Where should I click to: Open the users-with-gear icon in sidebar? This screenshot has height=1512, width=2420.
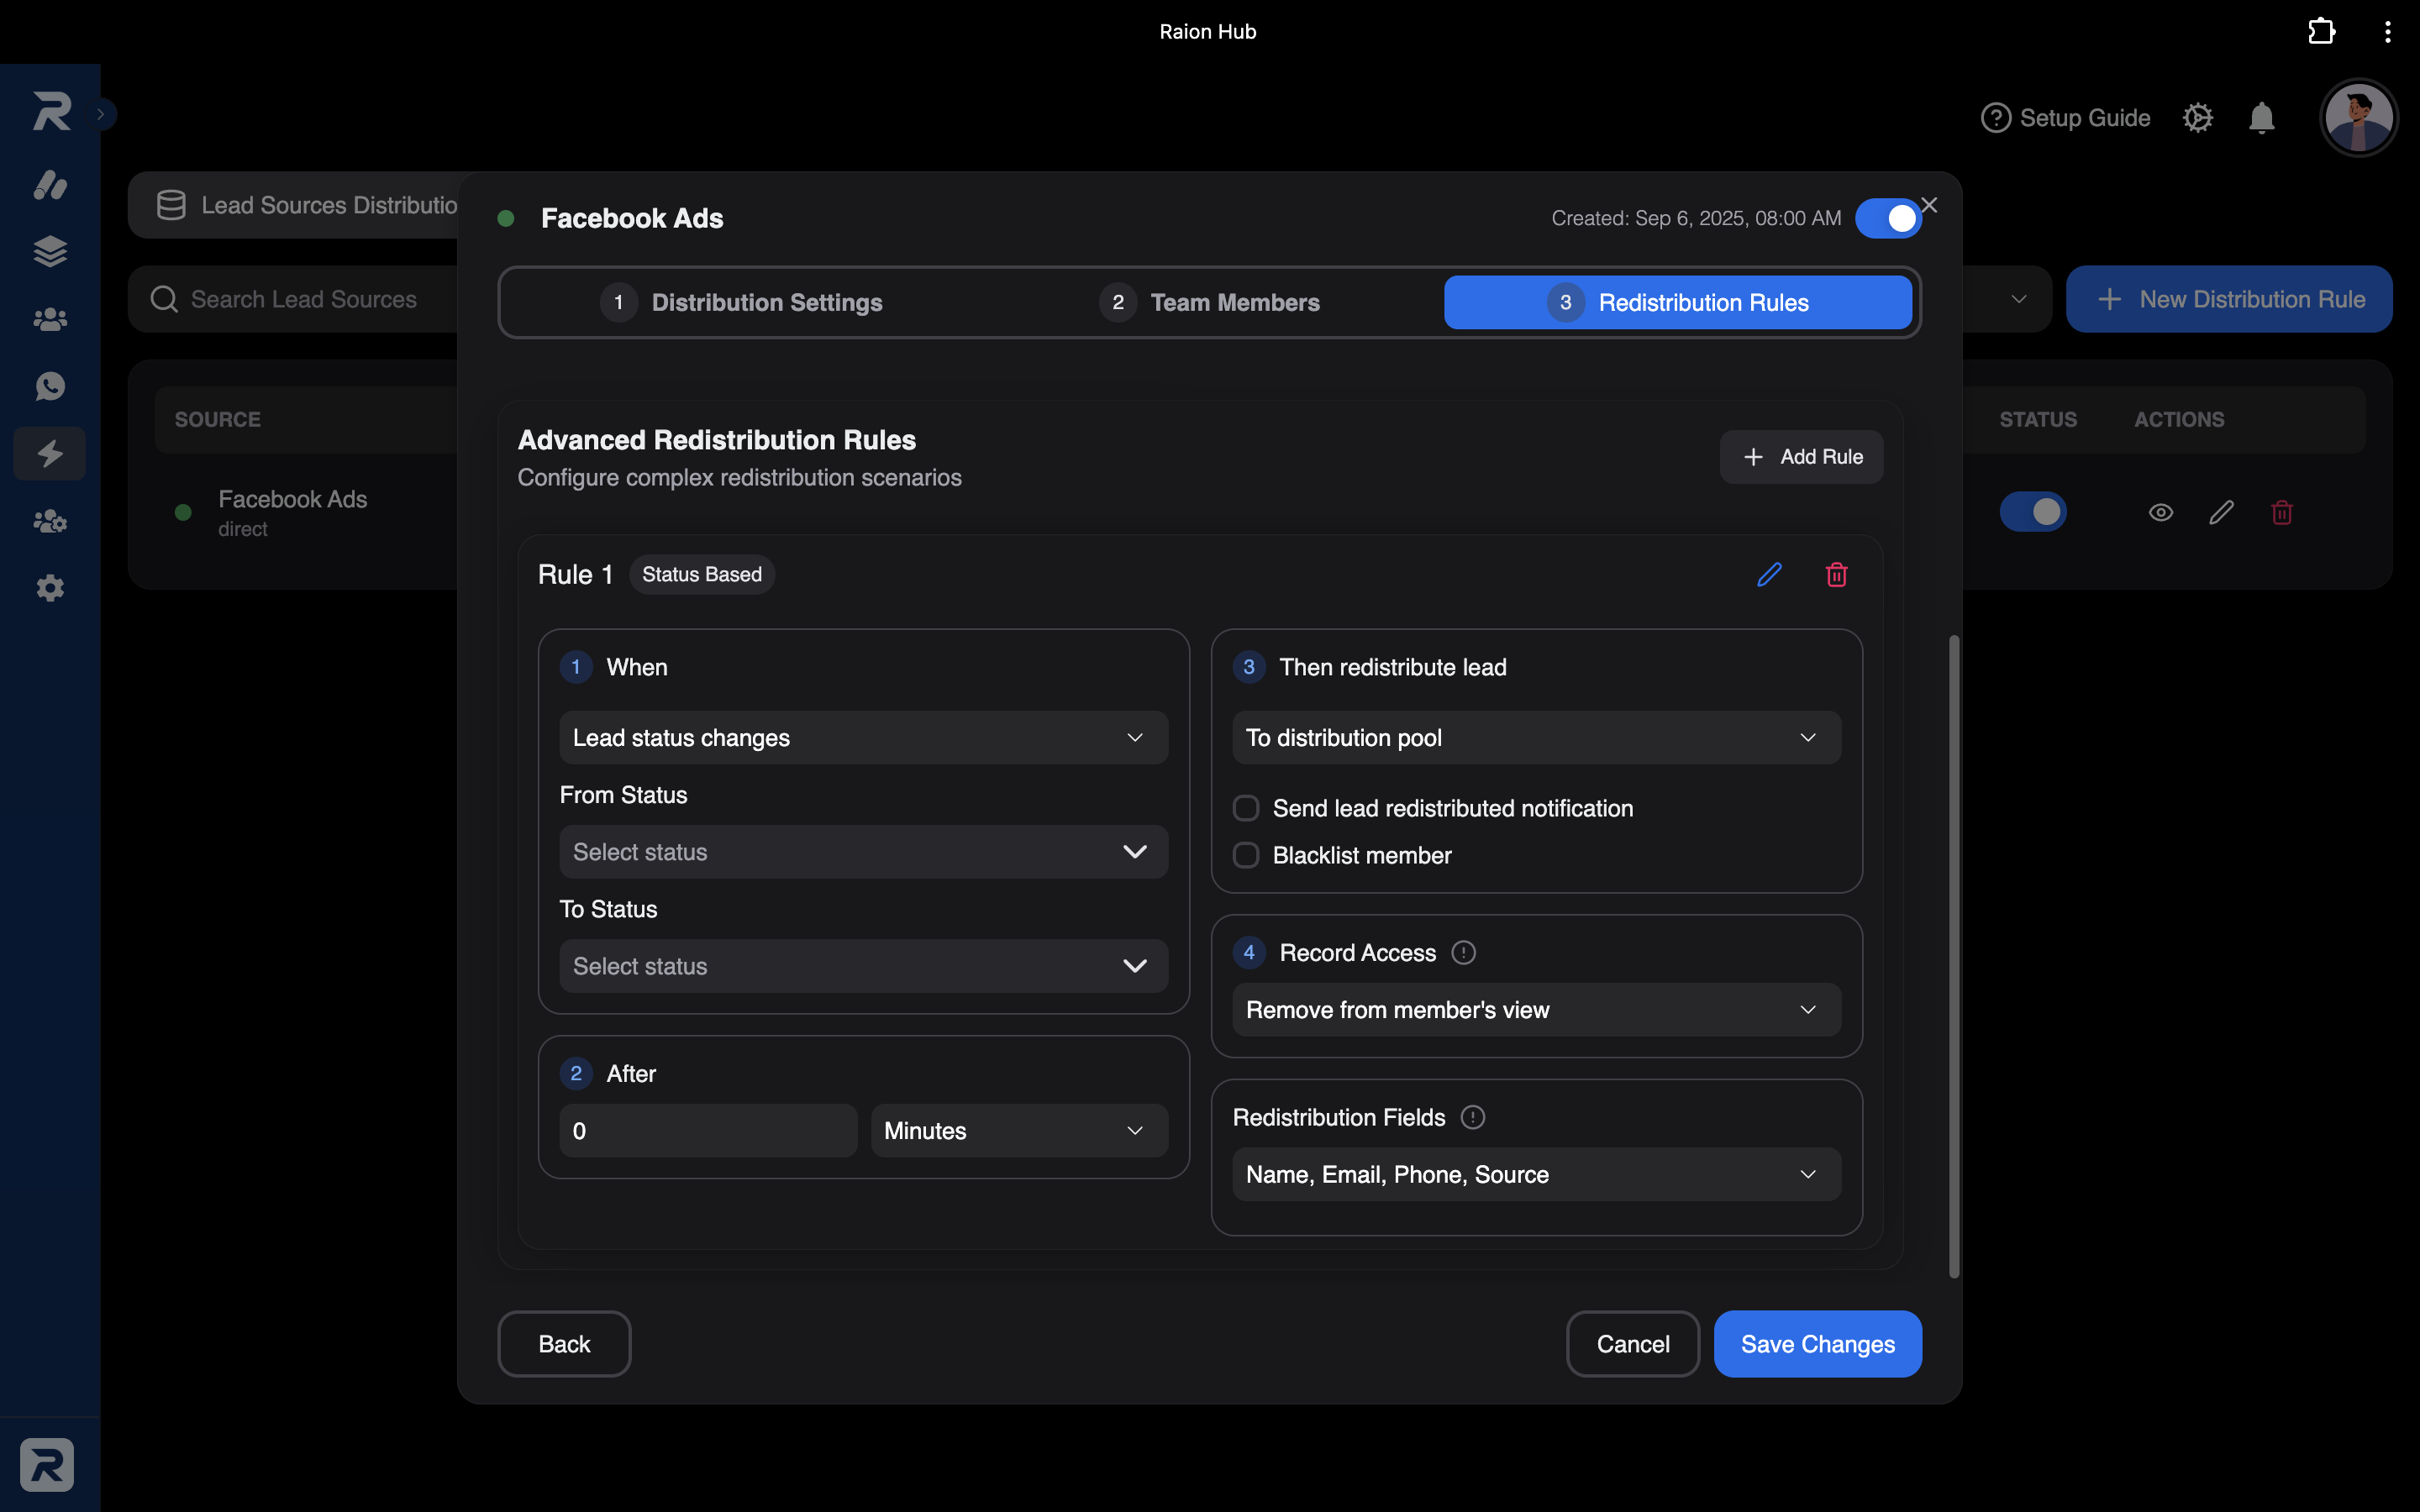tap(50, 521)
